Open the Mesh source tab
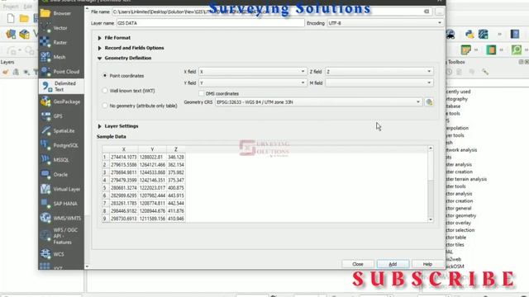The image size is (529, 297). [61, 57]
